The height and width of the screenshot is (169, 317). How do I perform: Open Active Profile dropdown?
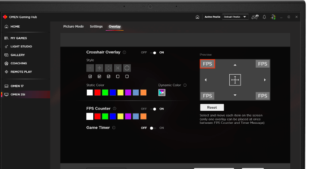[x=235, y=17]
